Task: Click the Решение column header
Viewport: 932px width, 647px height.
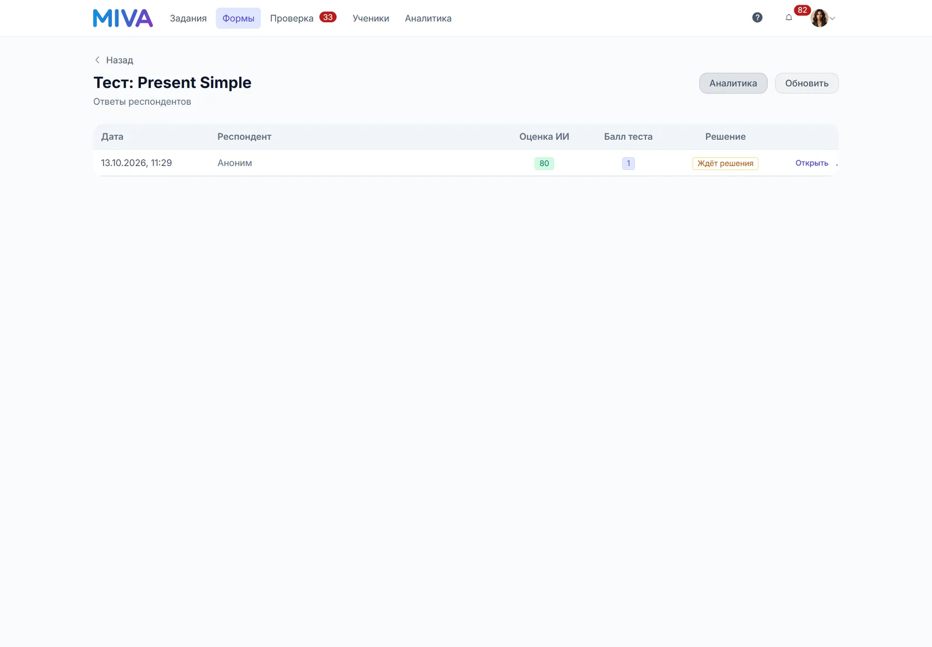Action: point(725,137)
